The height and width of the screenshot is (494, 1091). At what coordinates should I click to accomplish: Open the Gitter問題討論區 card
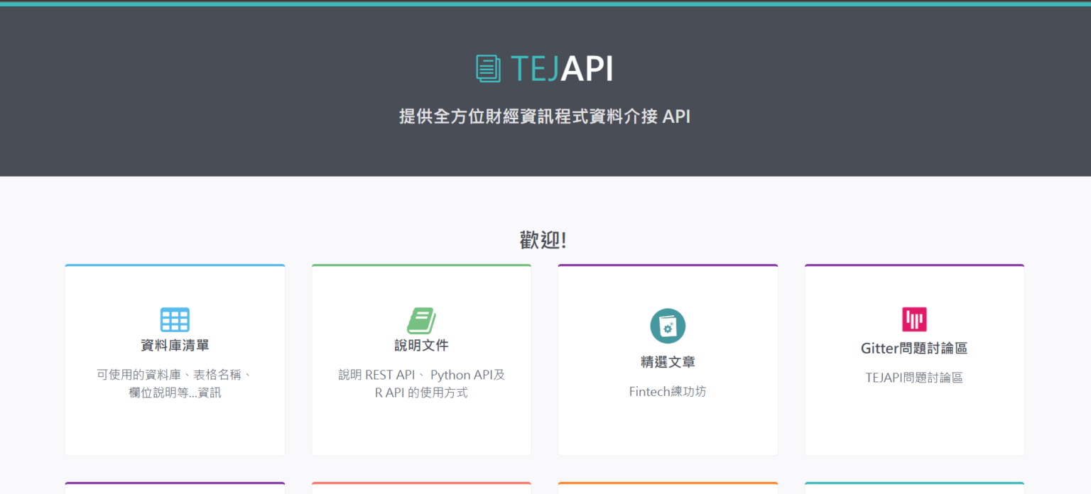tap(913, 358)
